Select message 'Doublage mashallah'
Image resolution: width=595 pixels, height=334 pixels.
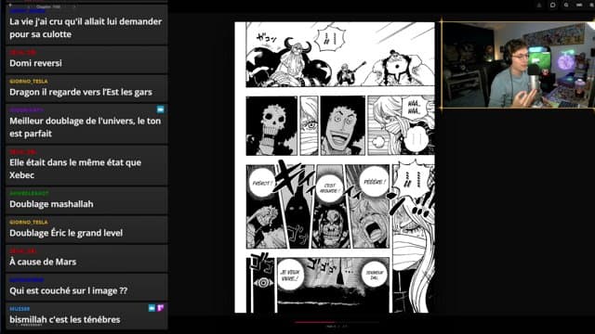tap(86, 200)
